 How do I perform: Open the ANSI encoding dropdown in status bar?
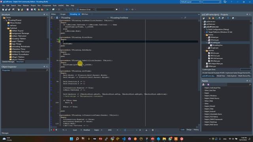117,130
